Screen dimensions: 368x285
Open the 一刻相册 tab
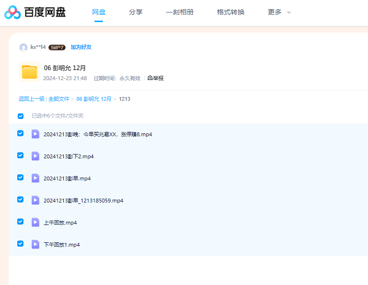180,12
